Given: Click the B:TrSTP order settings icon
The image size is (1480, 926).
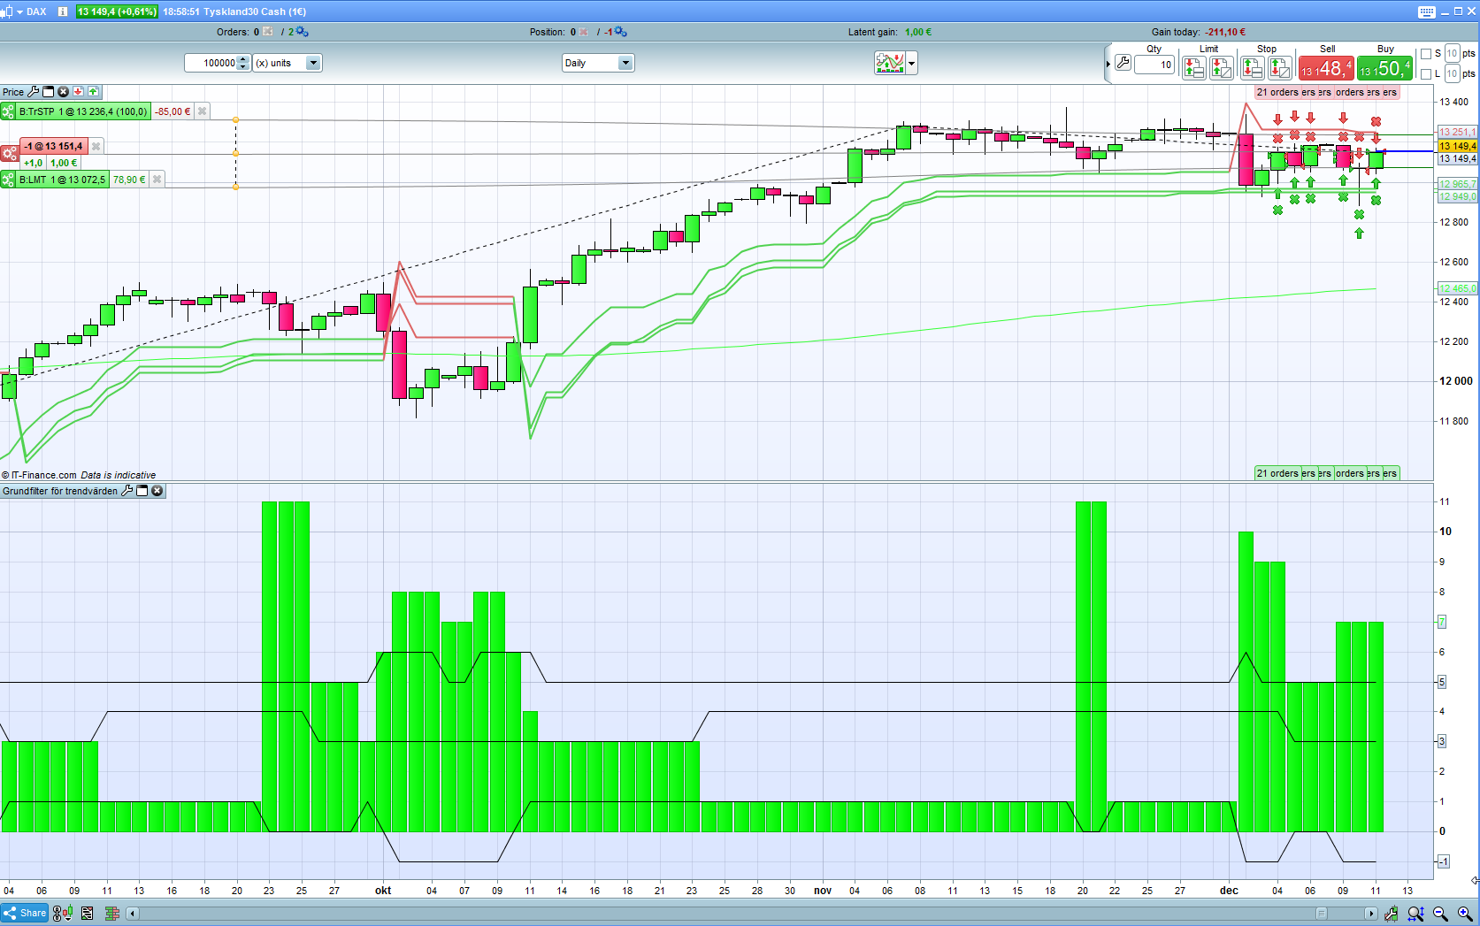Looking at the screenshot, I should (8, 111).
